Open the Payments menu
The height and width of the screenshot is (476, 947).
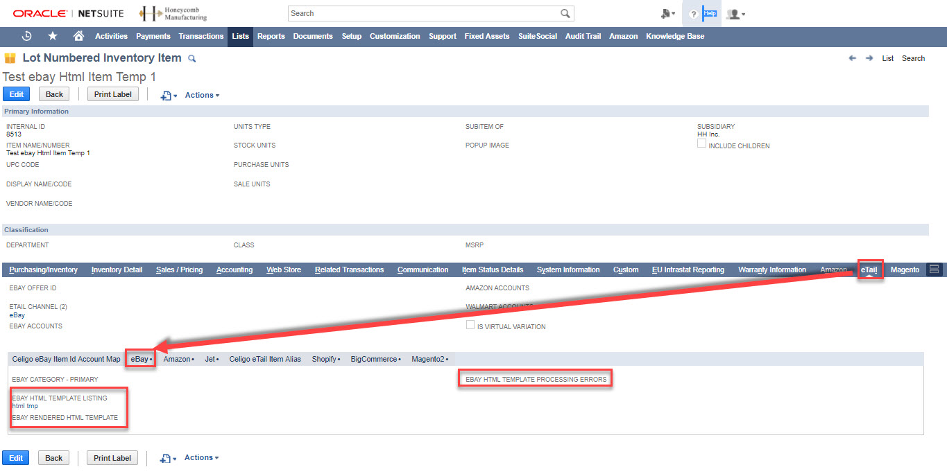tap(153, 36)
